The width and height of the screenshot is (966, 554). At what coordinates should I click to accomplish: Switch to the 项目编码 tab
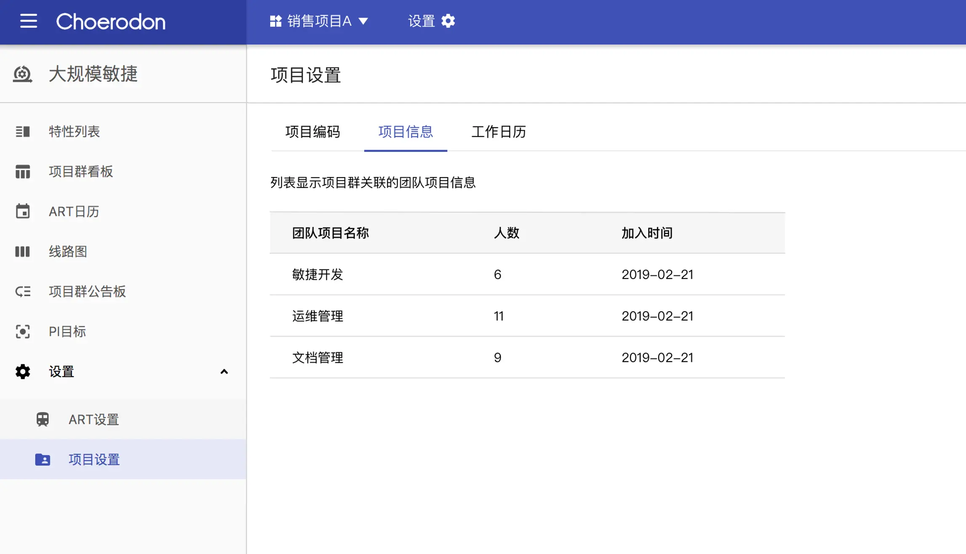point(312,132)
